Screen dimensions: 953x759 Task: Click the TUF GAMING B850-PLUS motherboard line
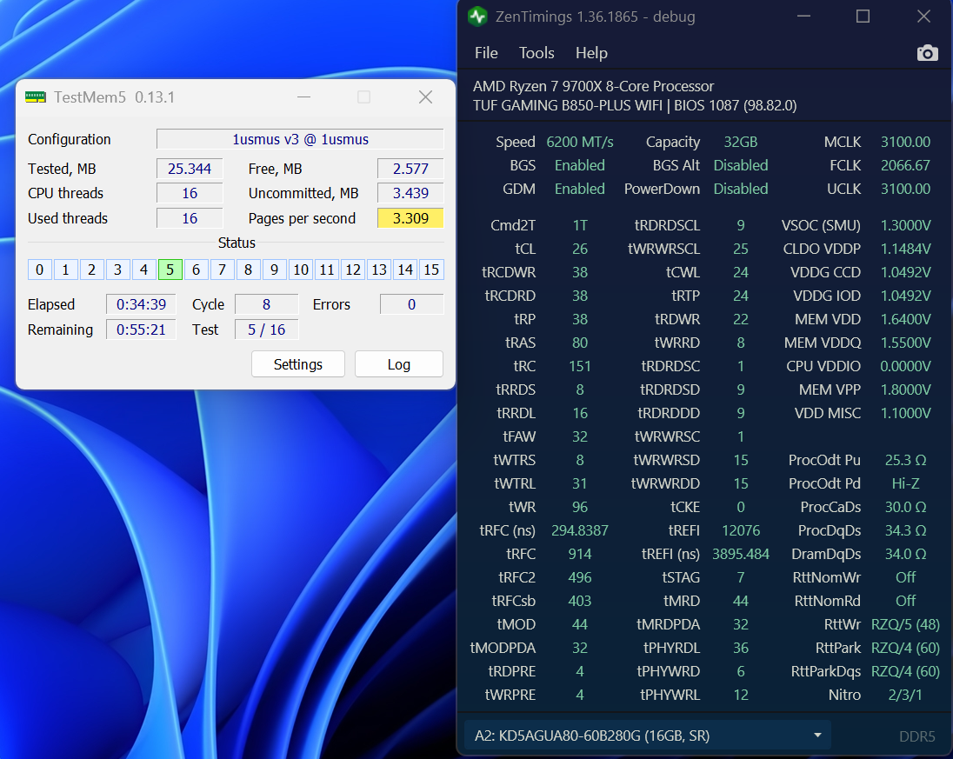pos(635,105)
